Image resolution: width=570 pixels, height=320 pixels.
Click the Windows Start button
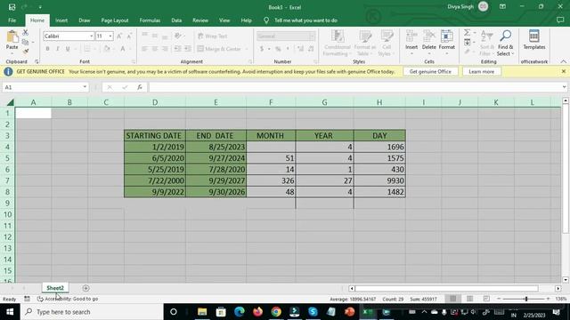[10, 312]
